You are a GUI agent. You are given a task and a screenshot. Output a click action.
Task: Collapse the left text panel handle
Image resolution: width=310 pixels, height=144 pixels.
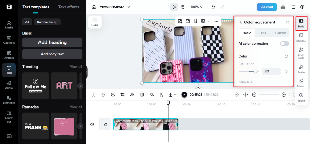point(87,72)
